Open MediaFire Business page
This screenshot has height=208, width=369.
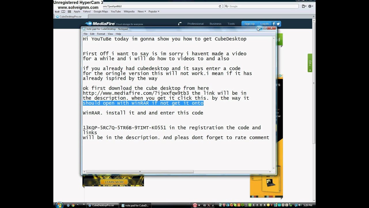pos(215,24)
